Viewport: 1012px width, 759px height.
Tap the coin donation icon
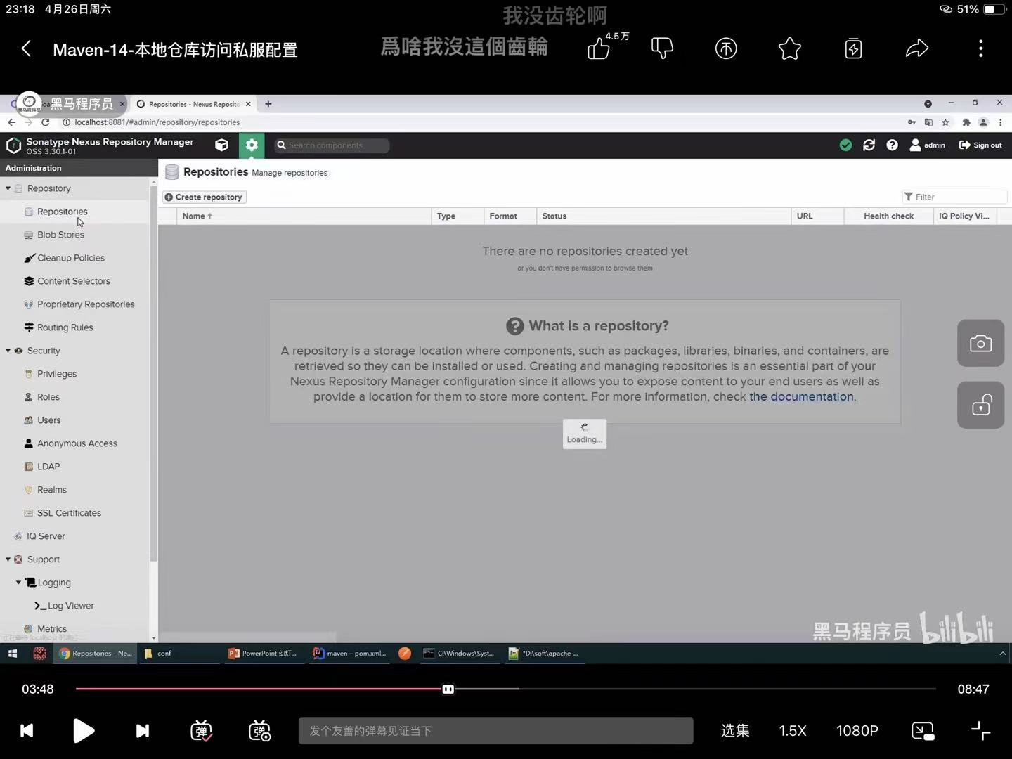click(x=726, y=48)
